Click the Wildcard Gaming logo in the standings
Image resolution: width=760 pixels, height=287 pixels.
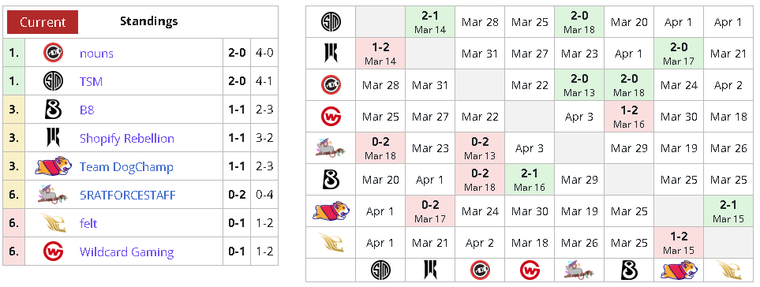pyautogui.click(x=53, y=252)
